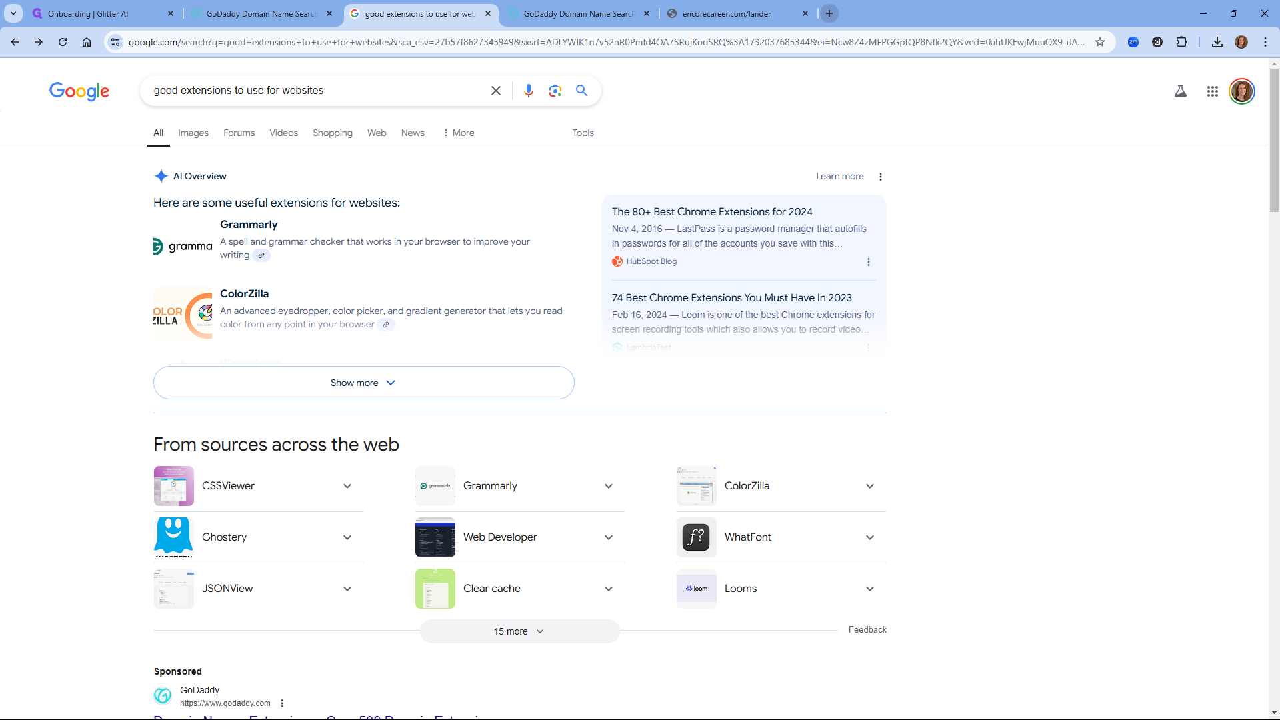The image size is (1280, 720).
Task: Click the link icon after Grammarly description
Action: click(x=261, y=255)
